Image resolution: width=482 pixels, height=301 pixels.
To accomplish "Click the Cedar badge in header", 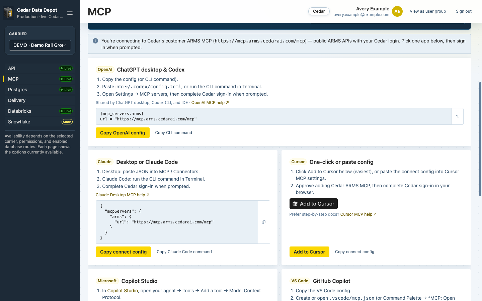I will coord(319,11).
